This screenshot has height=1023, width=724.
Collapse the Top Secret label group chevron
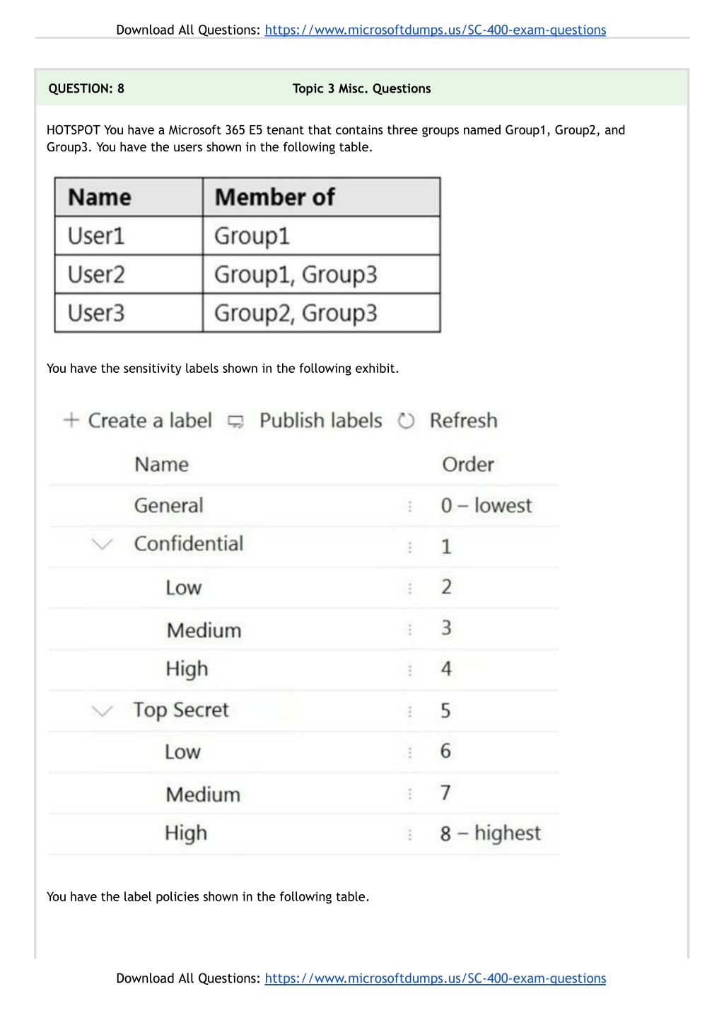(x=103, y=710)
